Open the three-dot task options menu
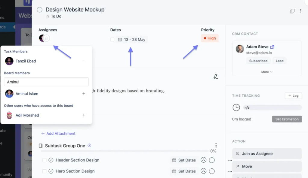This screenshot has height=178, width=308. (300, 11)
